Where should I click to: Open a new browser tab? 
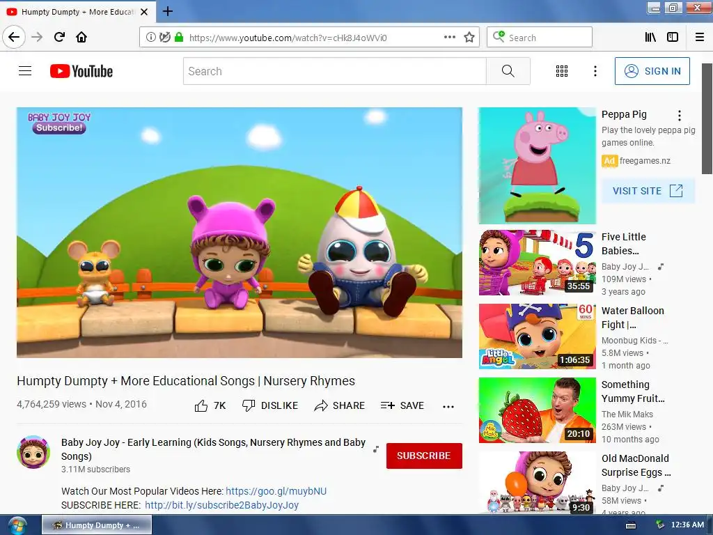coord(167,11)
